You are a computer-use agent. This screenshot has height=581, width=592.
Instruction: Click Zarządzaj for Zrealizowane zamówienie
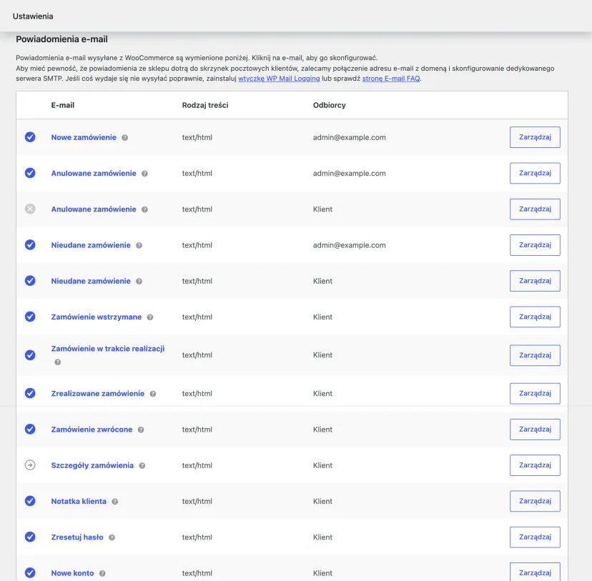tap(535, 394)
